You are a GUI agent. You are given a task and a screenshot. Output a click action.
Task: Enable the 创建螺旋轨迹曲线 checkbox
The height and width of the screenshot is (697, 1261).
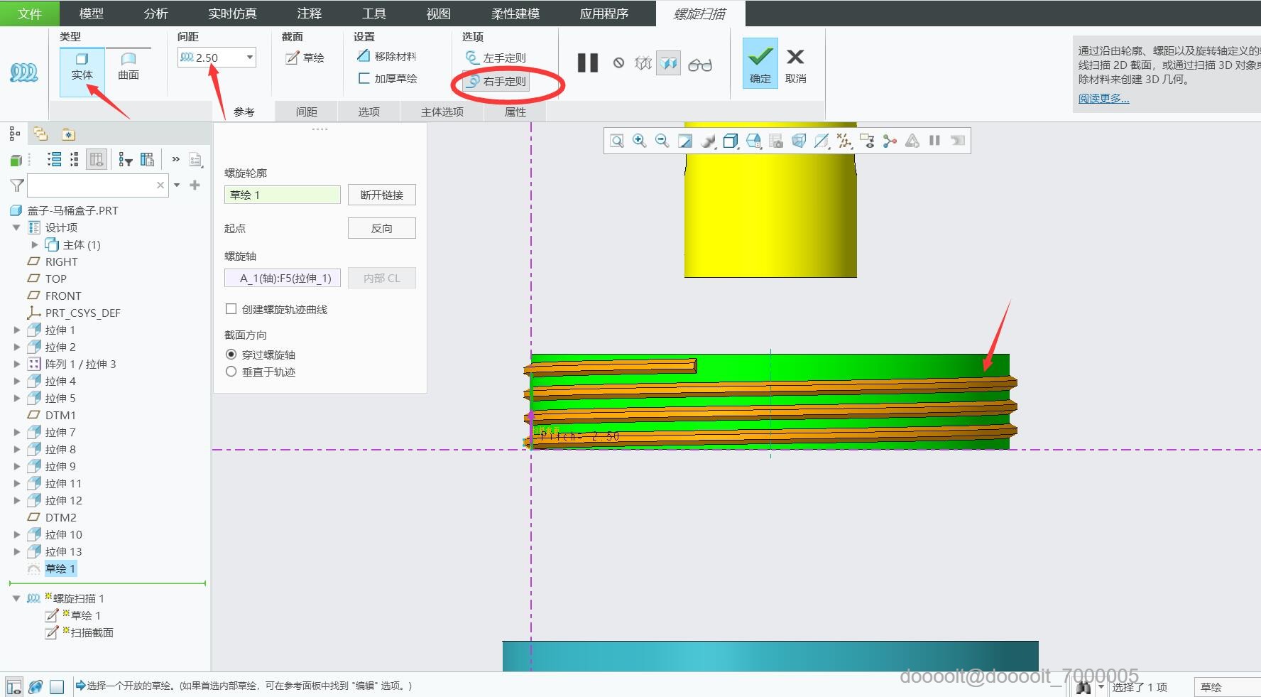pyautogui.click(x=231, y=309)
